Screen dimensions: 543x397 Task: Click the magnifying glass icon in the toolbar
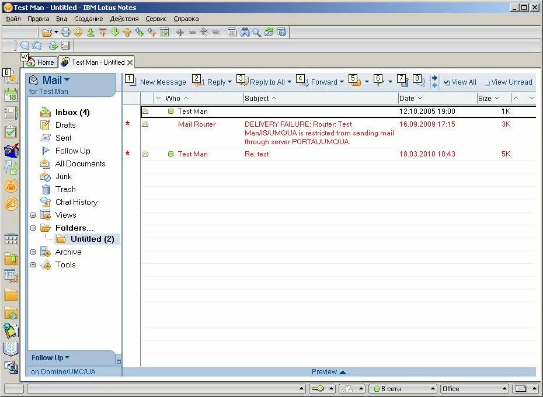[256, 33]
